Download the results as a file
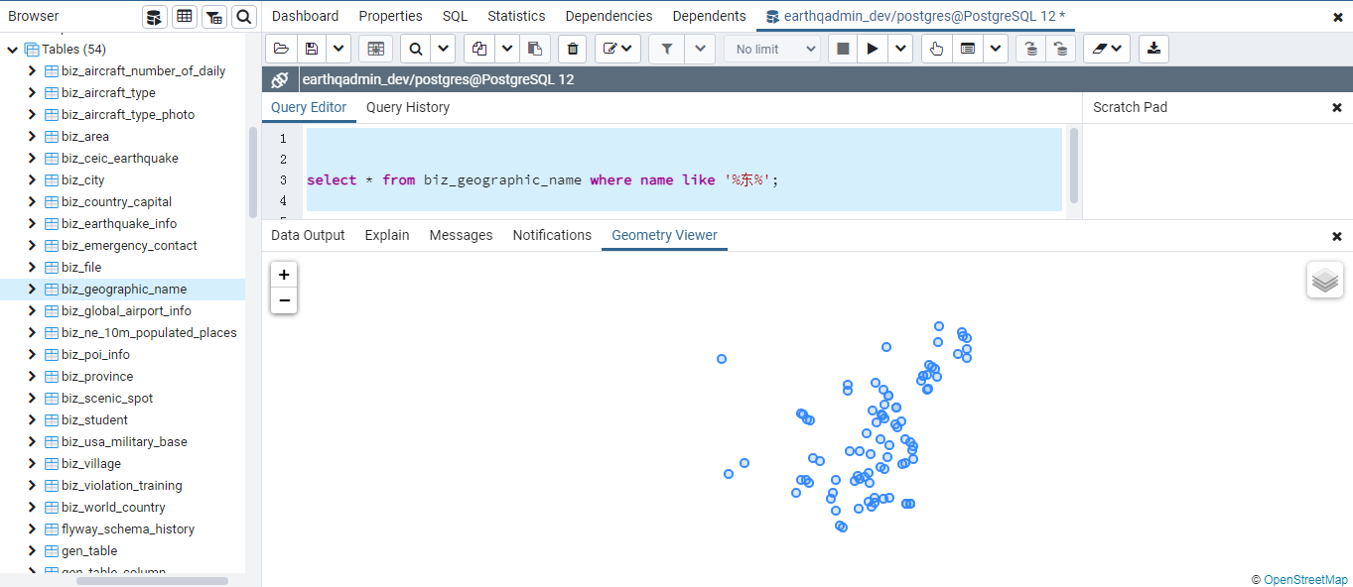 (1153, 49)
